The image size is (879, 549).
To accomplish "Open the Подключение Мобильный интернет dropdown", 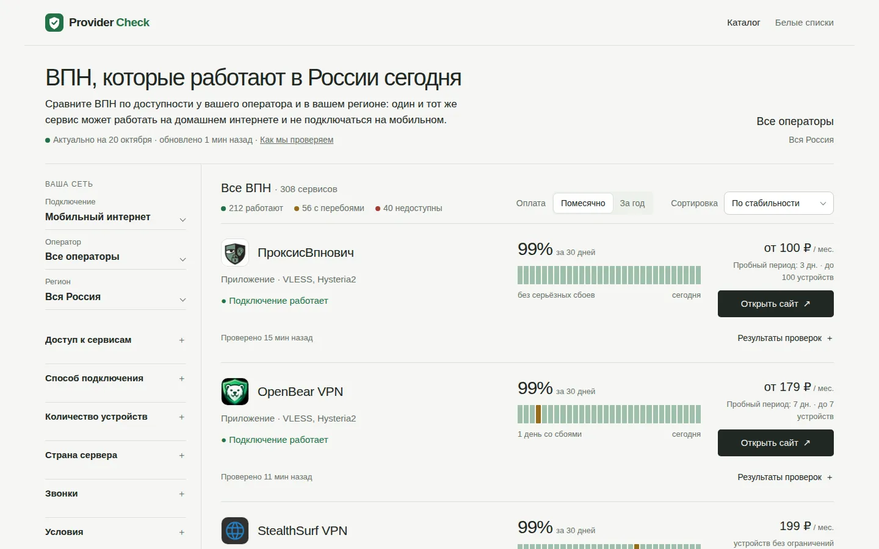I will (115, 217).
